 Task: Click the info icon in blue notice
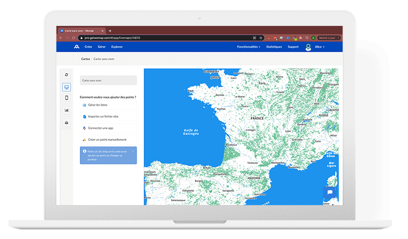[x=84, y=151]
